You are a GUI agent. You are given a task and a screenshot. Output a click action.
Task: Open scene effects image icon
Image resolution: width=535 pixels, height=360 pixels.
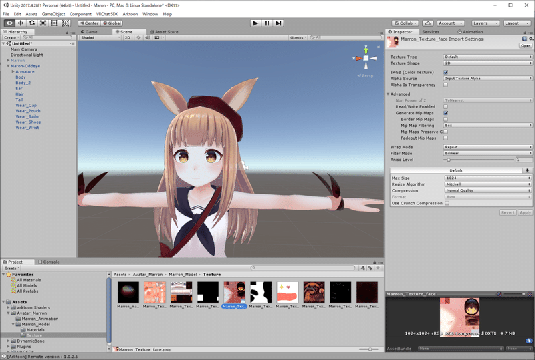point(157,37)
